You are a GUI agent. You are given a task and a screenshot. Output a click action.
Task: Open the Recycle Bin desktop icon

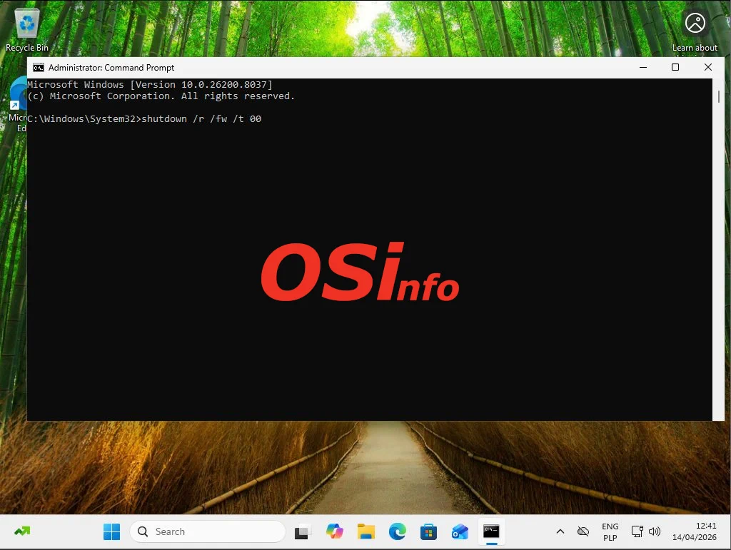point(27,29)
